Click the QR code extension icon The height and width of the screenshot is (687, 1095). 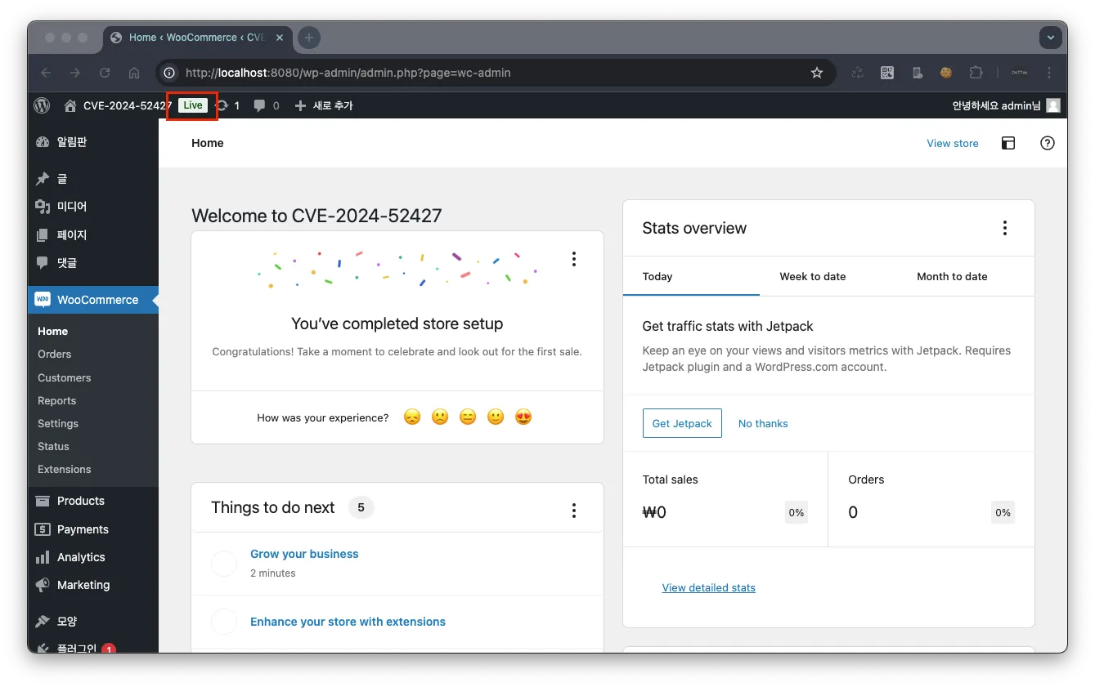pyautogui.click(x=887, y=73)
